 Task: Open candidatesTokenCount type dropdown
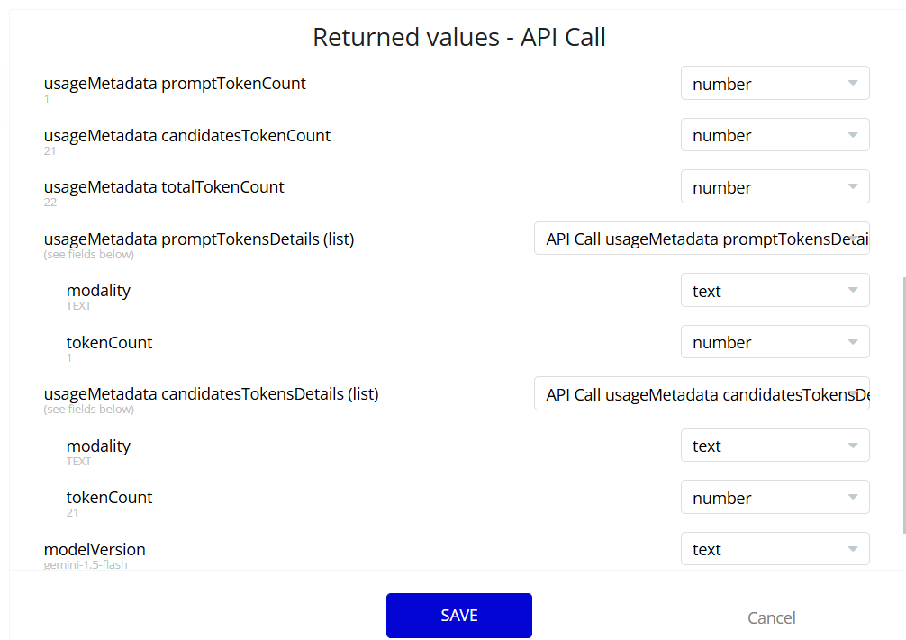point(775,135)
